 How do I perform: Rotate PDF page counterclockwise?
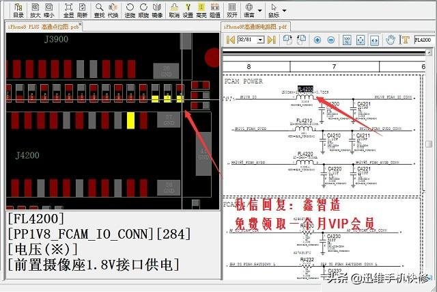(x=301, y=40)
